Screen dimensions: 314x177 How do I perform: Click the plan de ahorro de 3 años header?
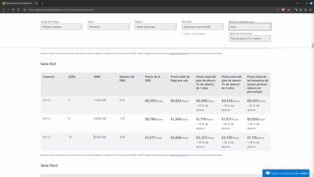coord(232,82)
